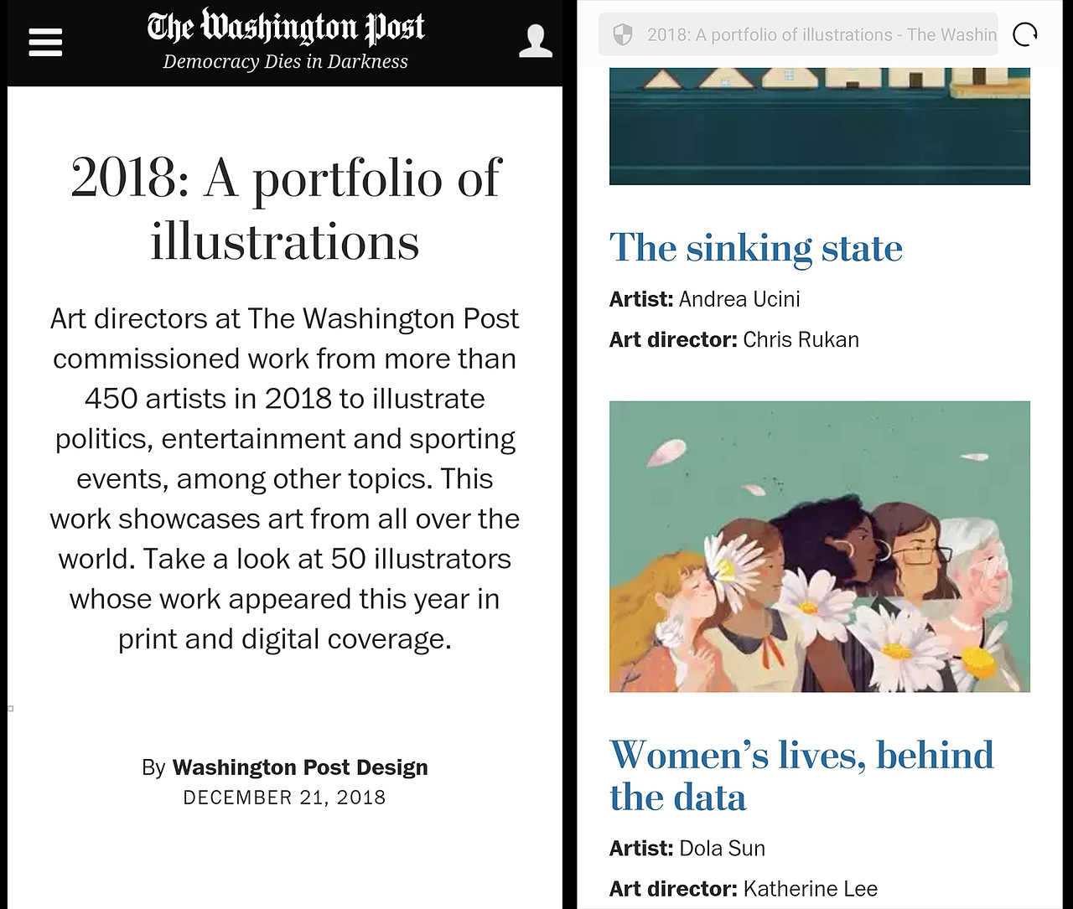The height and width of the screenshot is (909, 1073).
Task: Click the shield security icon in address bar
Action: point(622,35)
